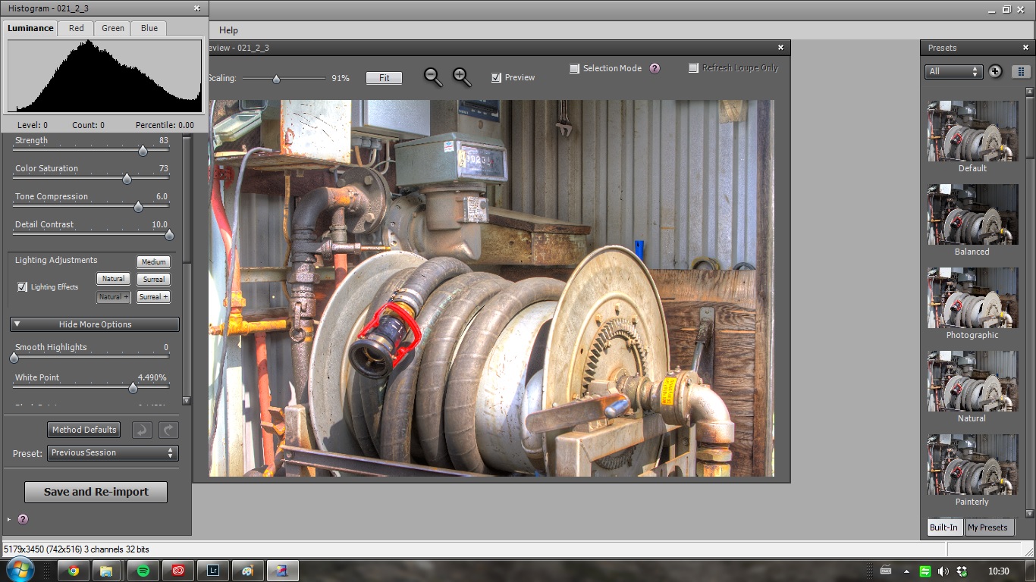Click the zoom out magnifier icon
This screenshot has width=1036, height=582.
[x=432, y=77]
